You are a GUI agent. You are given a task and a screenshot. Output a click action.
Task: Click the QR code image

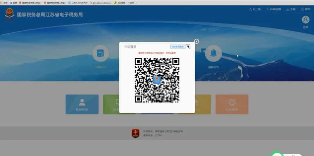pyautogui.click(x=157, y=80)
